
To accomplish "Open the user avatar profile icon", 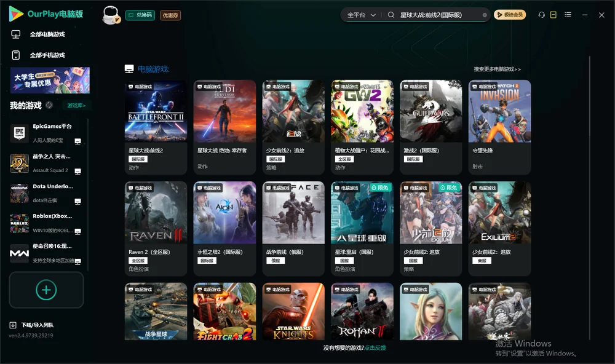I will (x=111, y=15).
